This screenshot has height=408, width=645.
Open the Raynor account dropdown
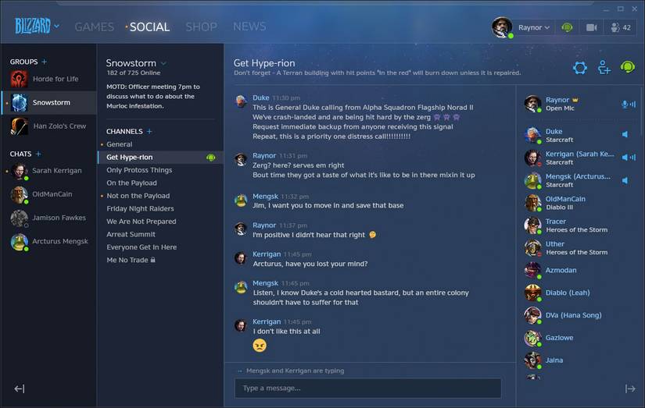point(533,27)
